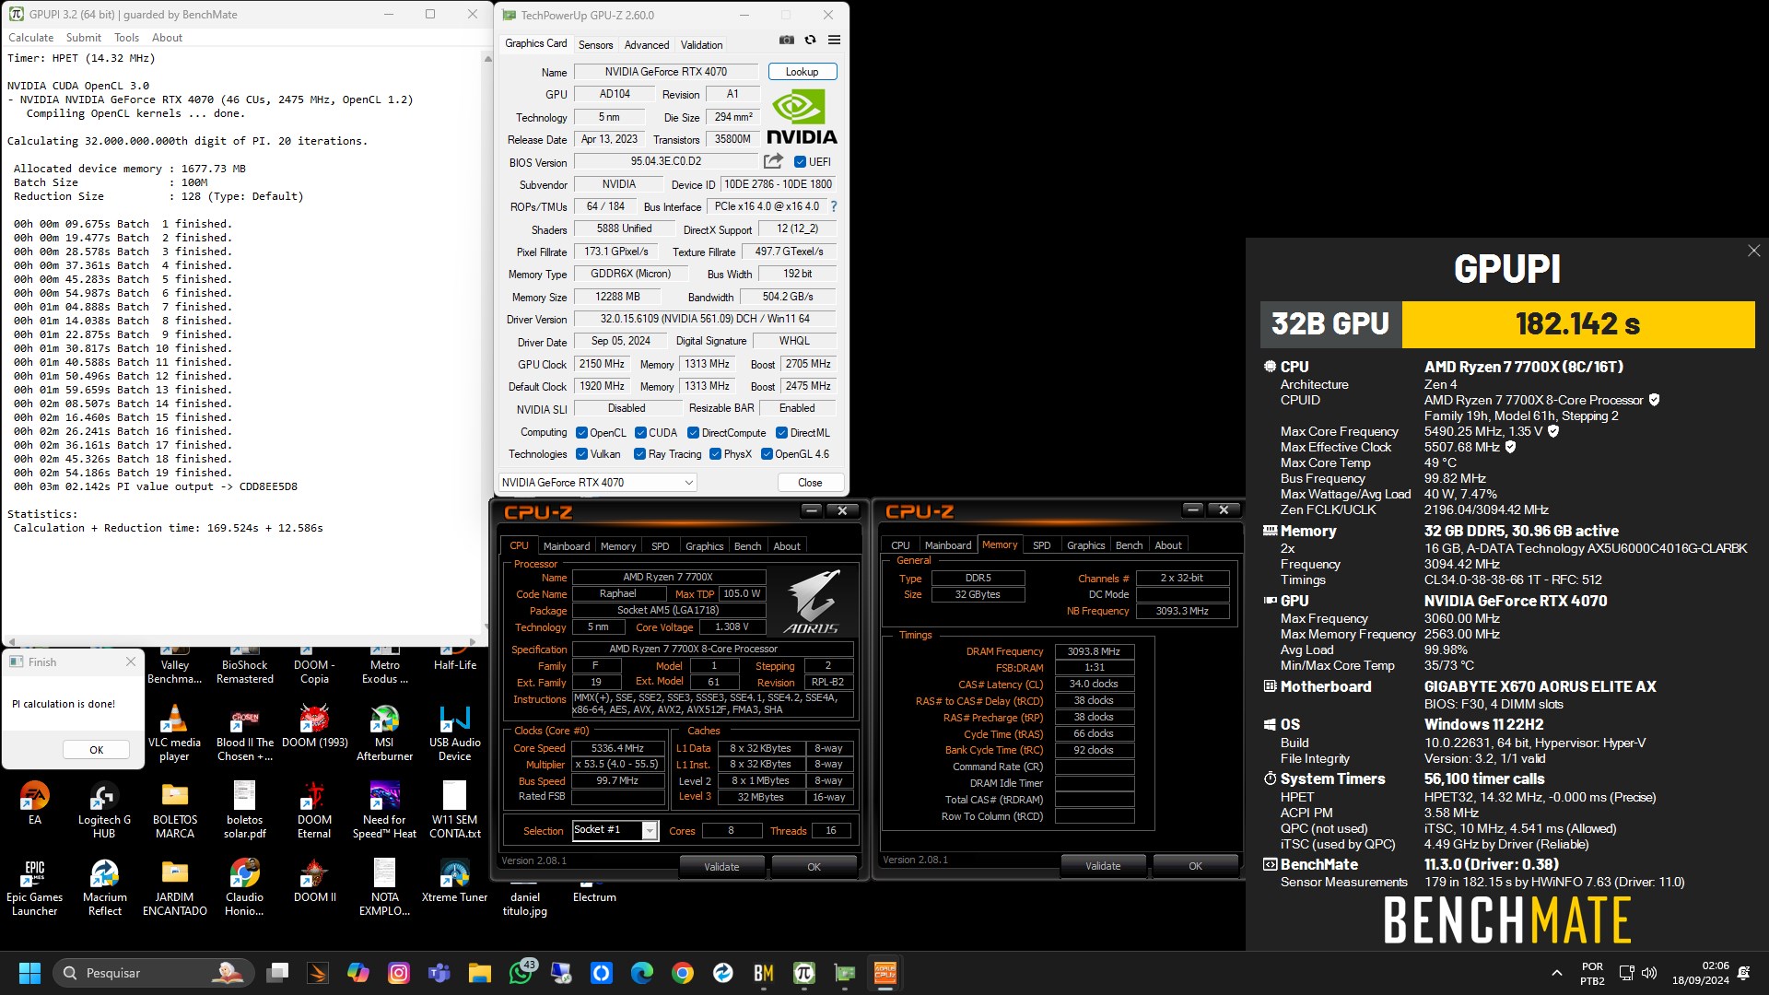Toggle the Vulkan technologies checkbox

coord(581,454)
